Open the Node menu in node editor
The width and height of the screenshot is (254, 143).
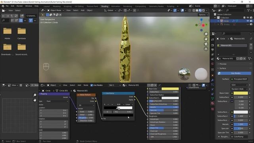tap(86, 85)
